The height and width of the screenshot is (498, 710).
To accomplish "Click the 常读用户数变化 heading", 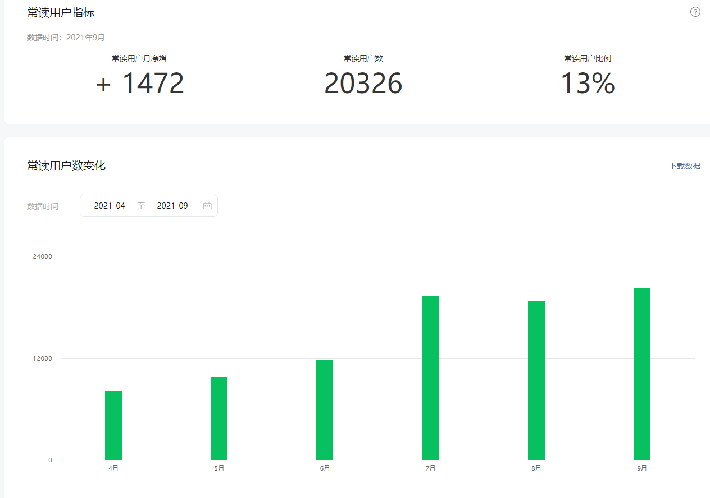I will [x=66, y=165].
